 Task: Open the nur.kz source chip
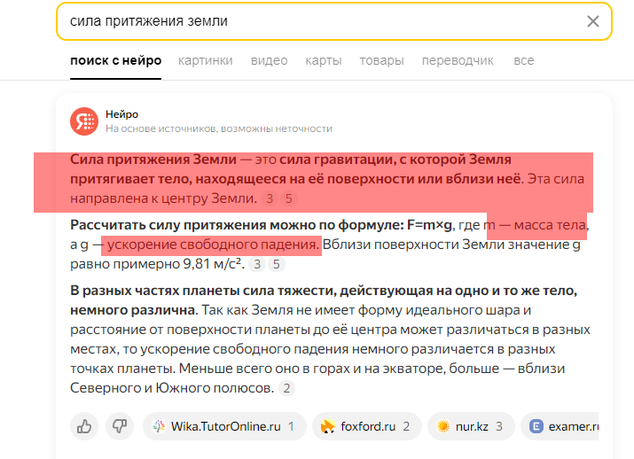tap(471, 426)
